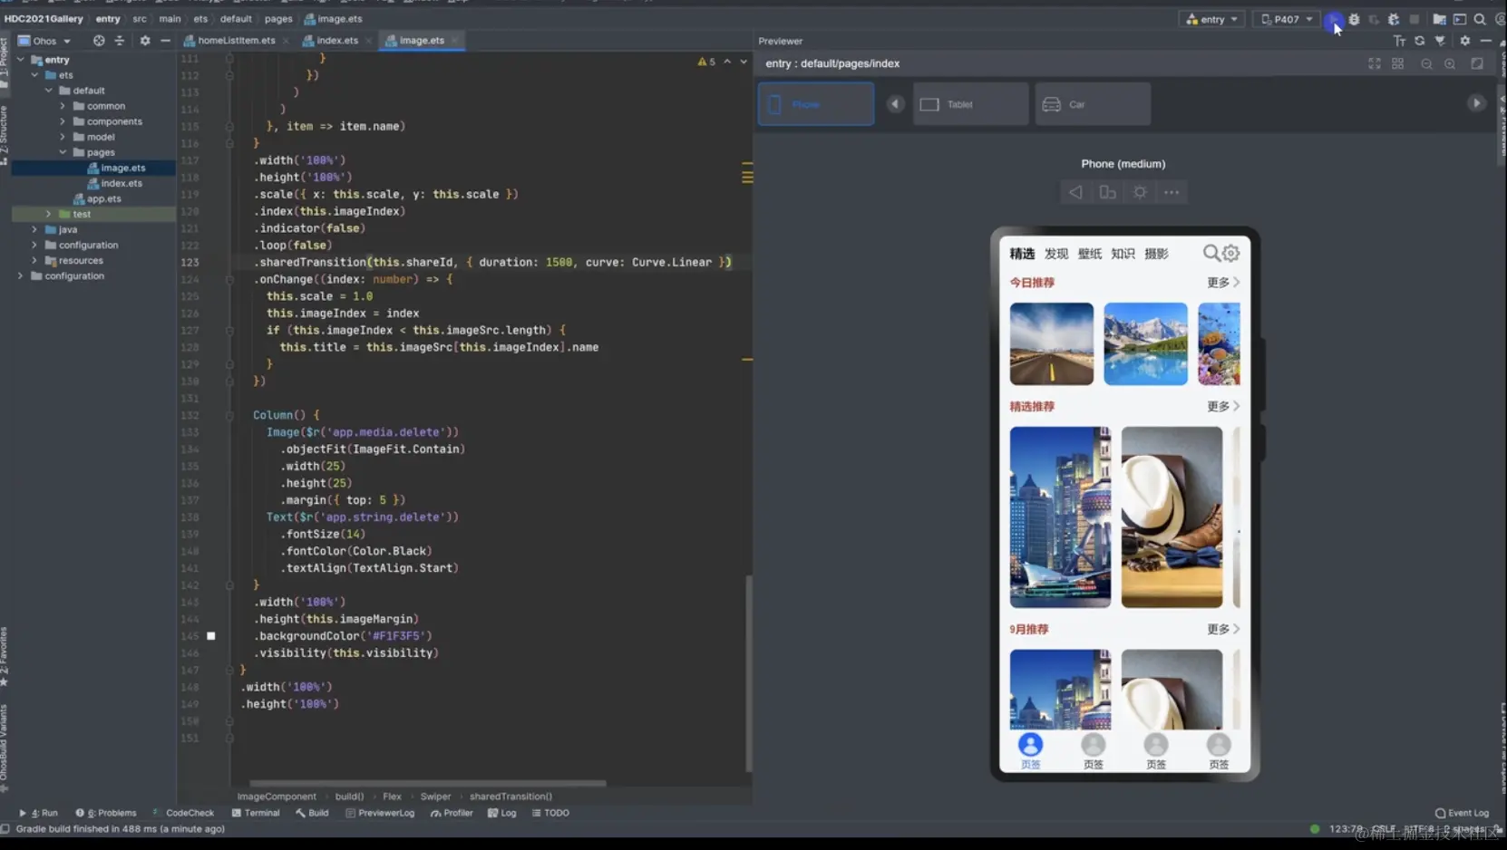Run the entry app
Image resolution: width=1507 pixels, height=850 pixels.
tap(1334, 19)
